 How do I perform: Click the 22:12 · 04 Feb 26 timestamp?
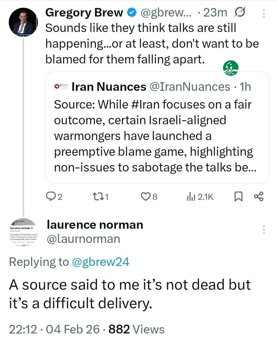(54, 329)
